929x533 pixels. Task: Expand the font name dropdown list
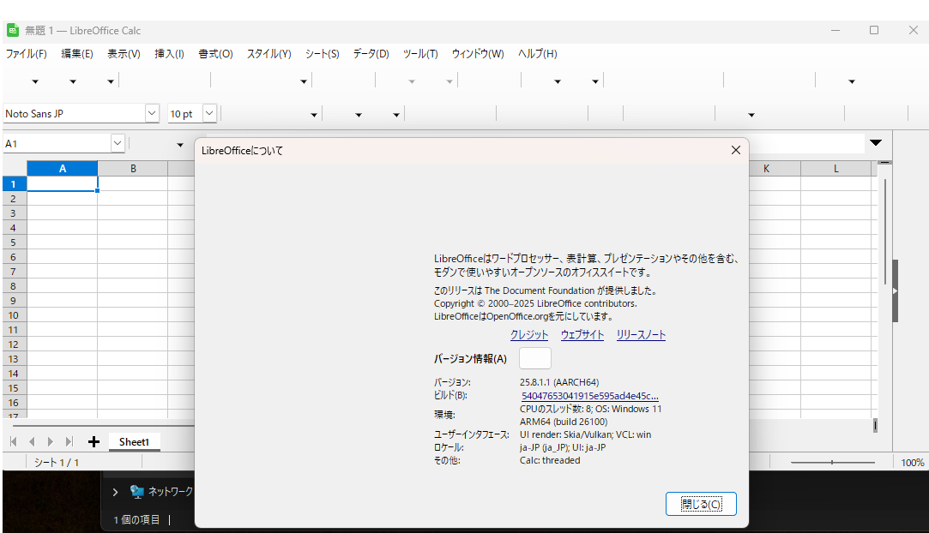coord(152,114)
